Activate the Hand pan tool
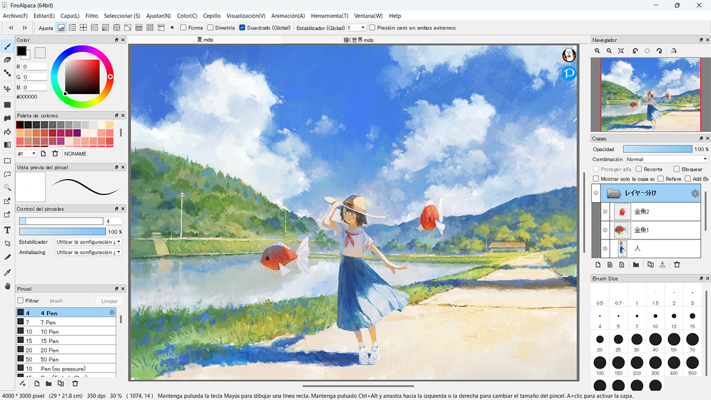711x400 pixels. [8, 286]
